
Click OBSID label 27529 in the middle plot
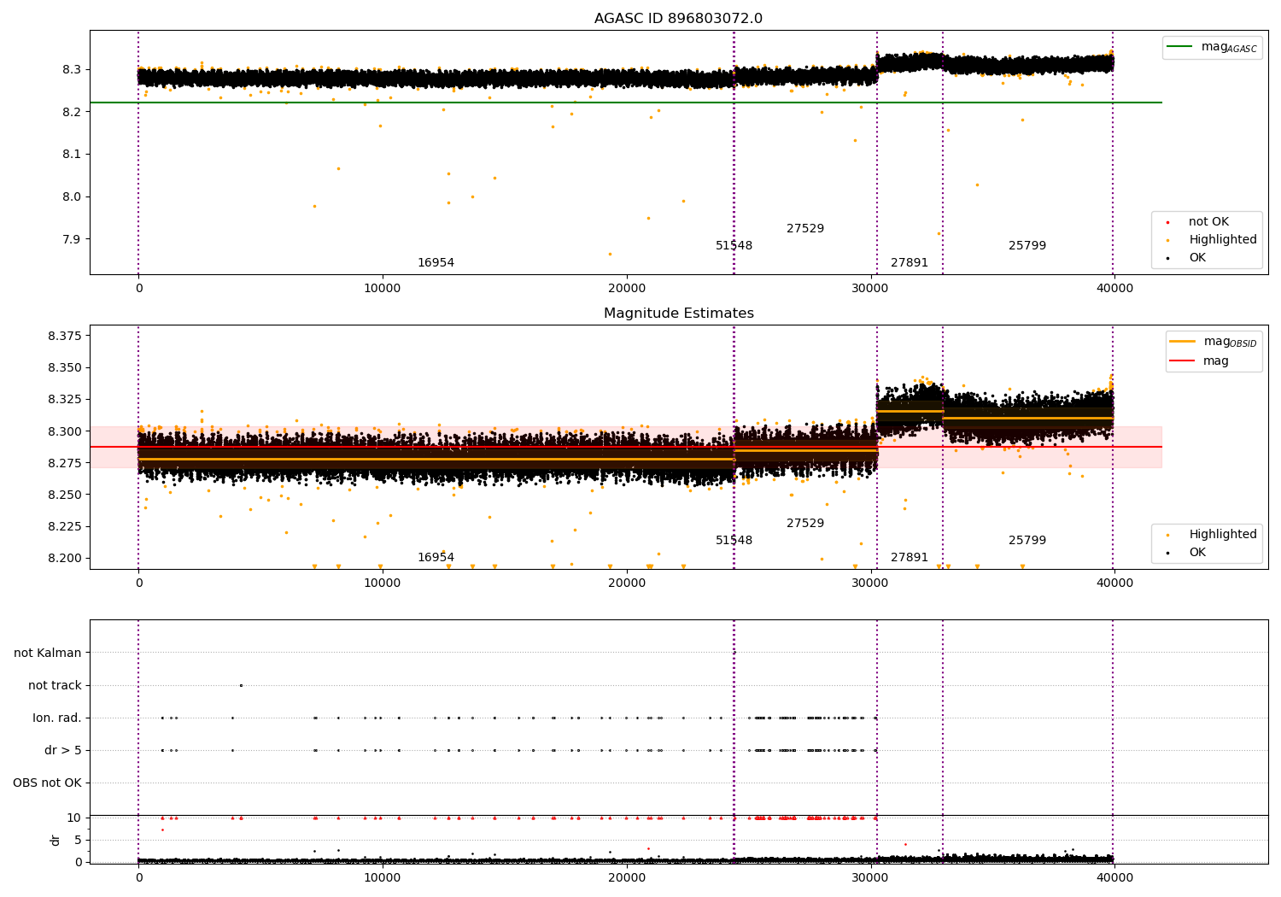click(805, 524)
